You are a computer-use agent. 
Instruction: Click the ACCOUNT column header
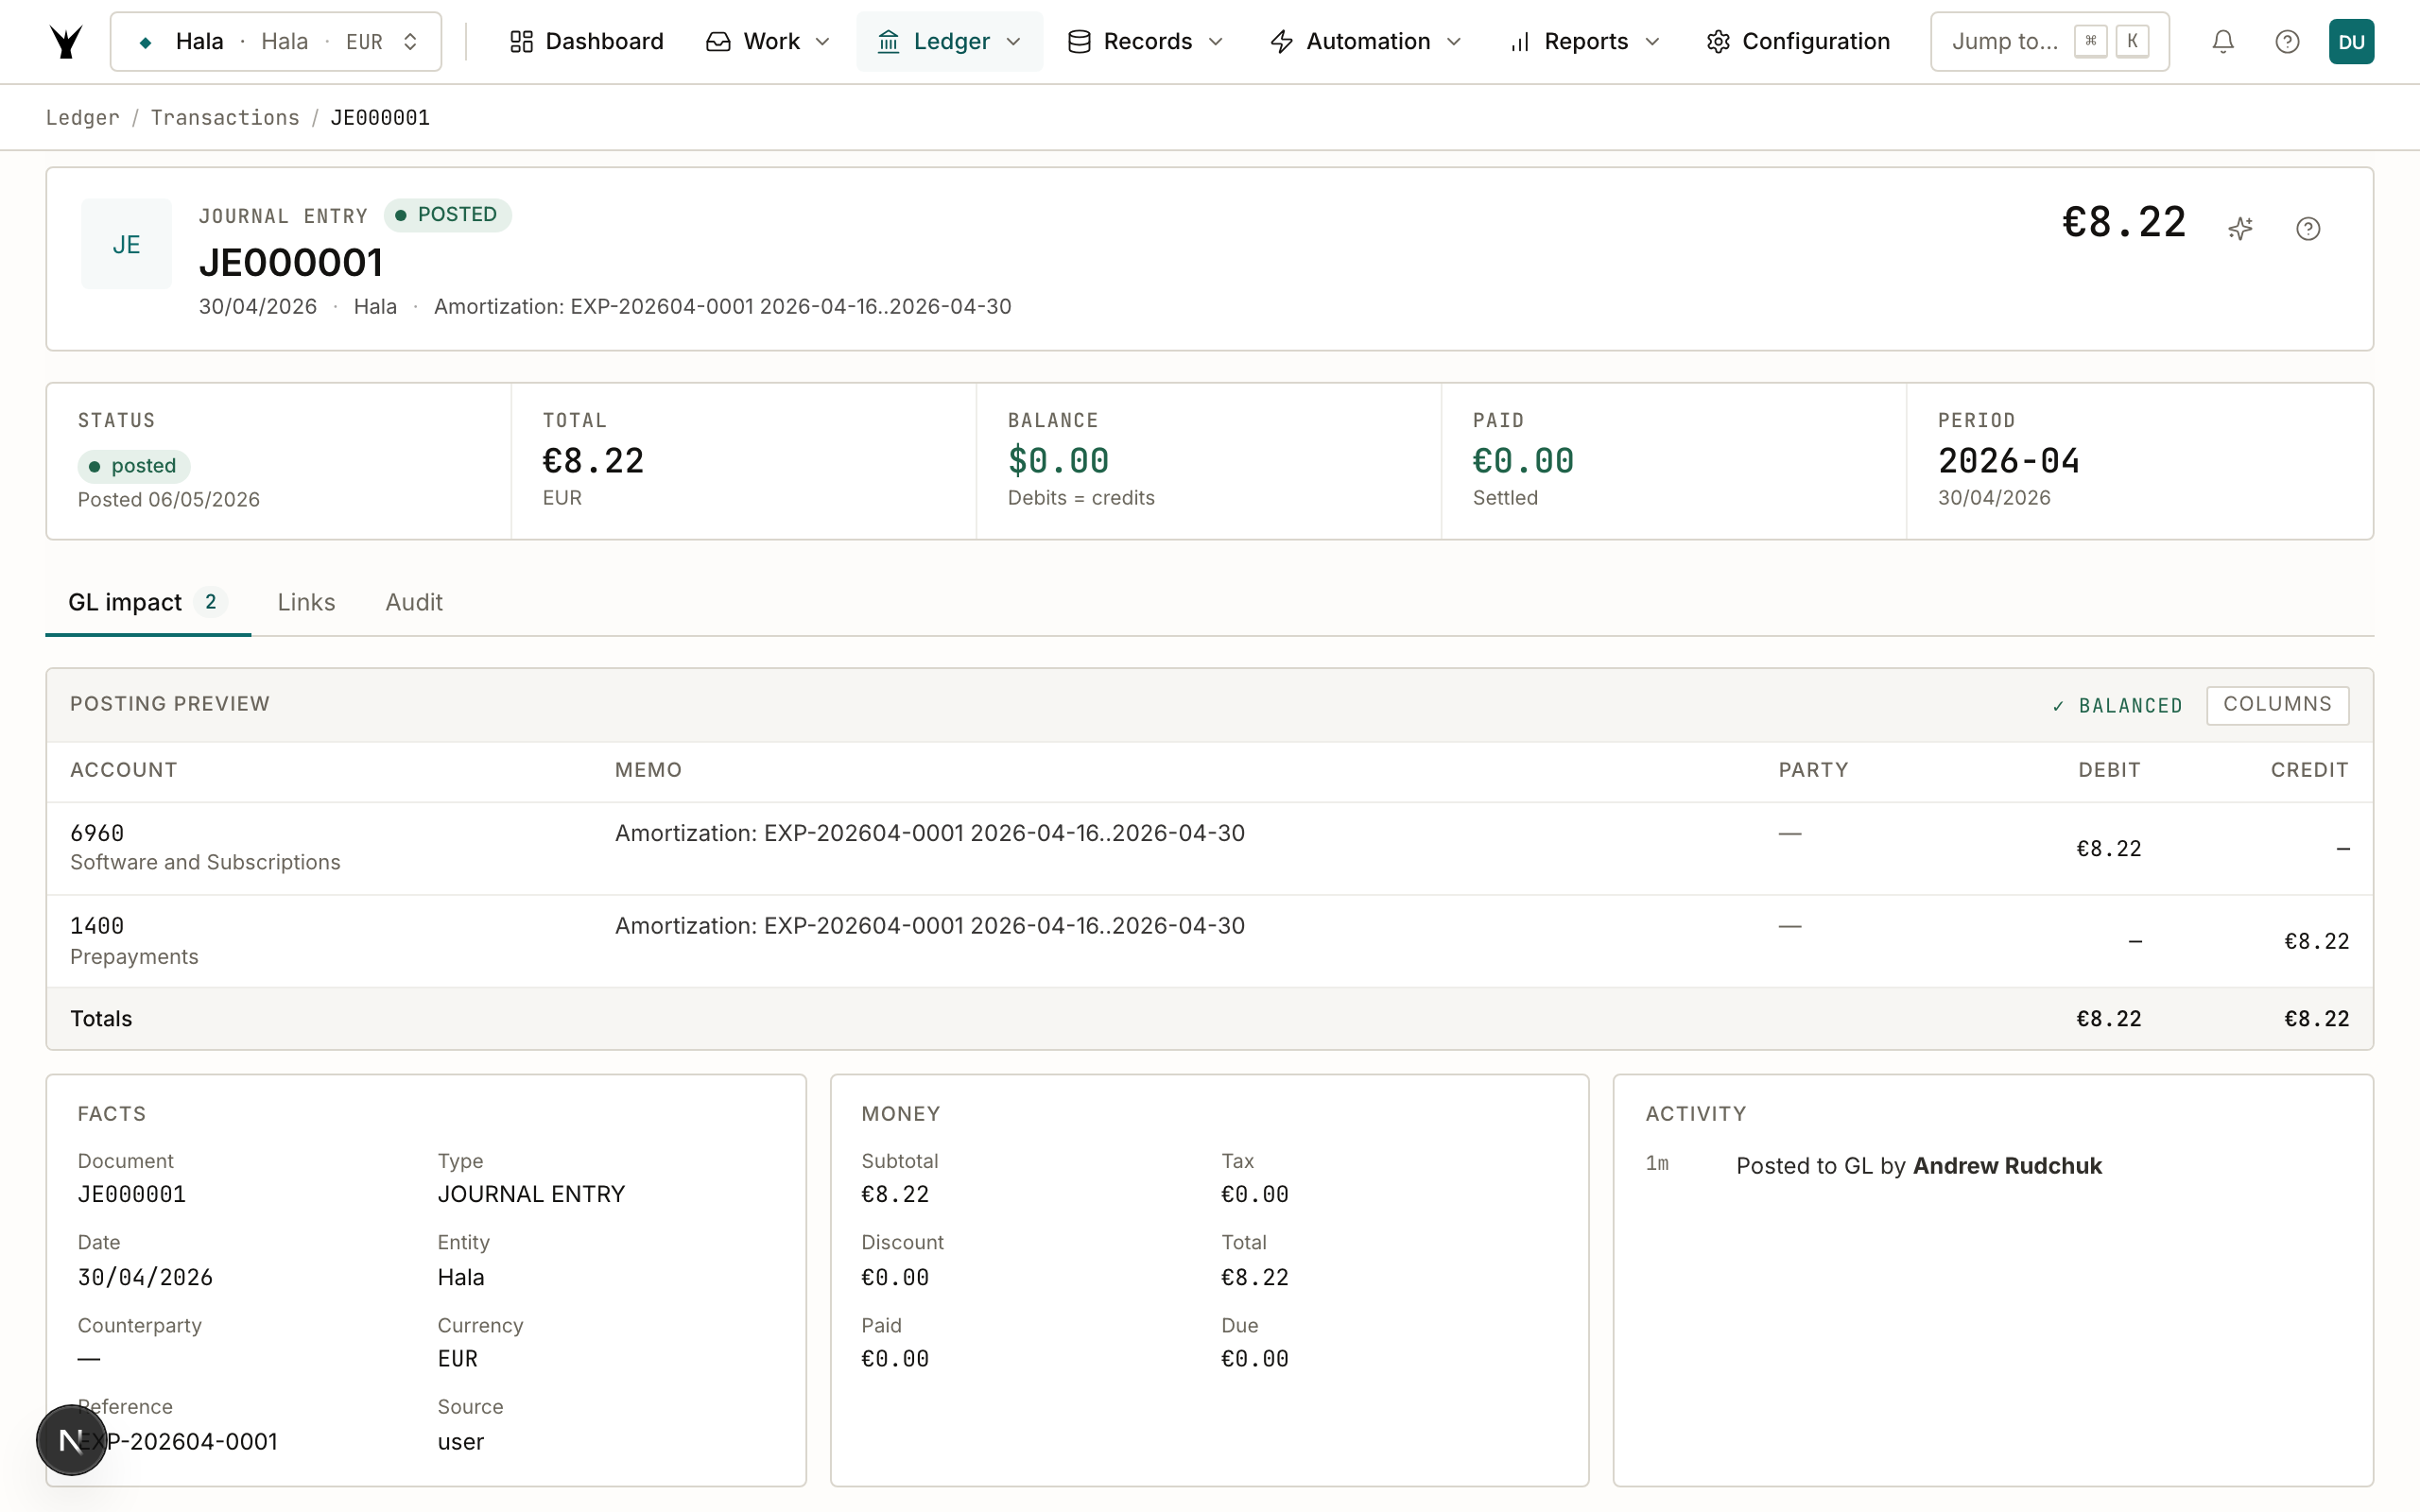(x=123, y=770)
